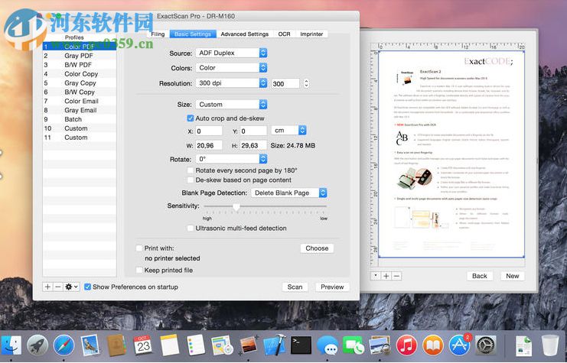The width and height of the screenshot is (567, 363).
Task: Open App Store icon with badge
Action: coord(460,345)
